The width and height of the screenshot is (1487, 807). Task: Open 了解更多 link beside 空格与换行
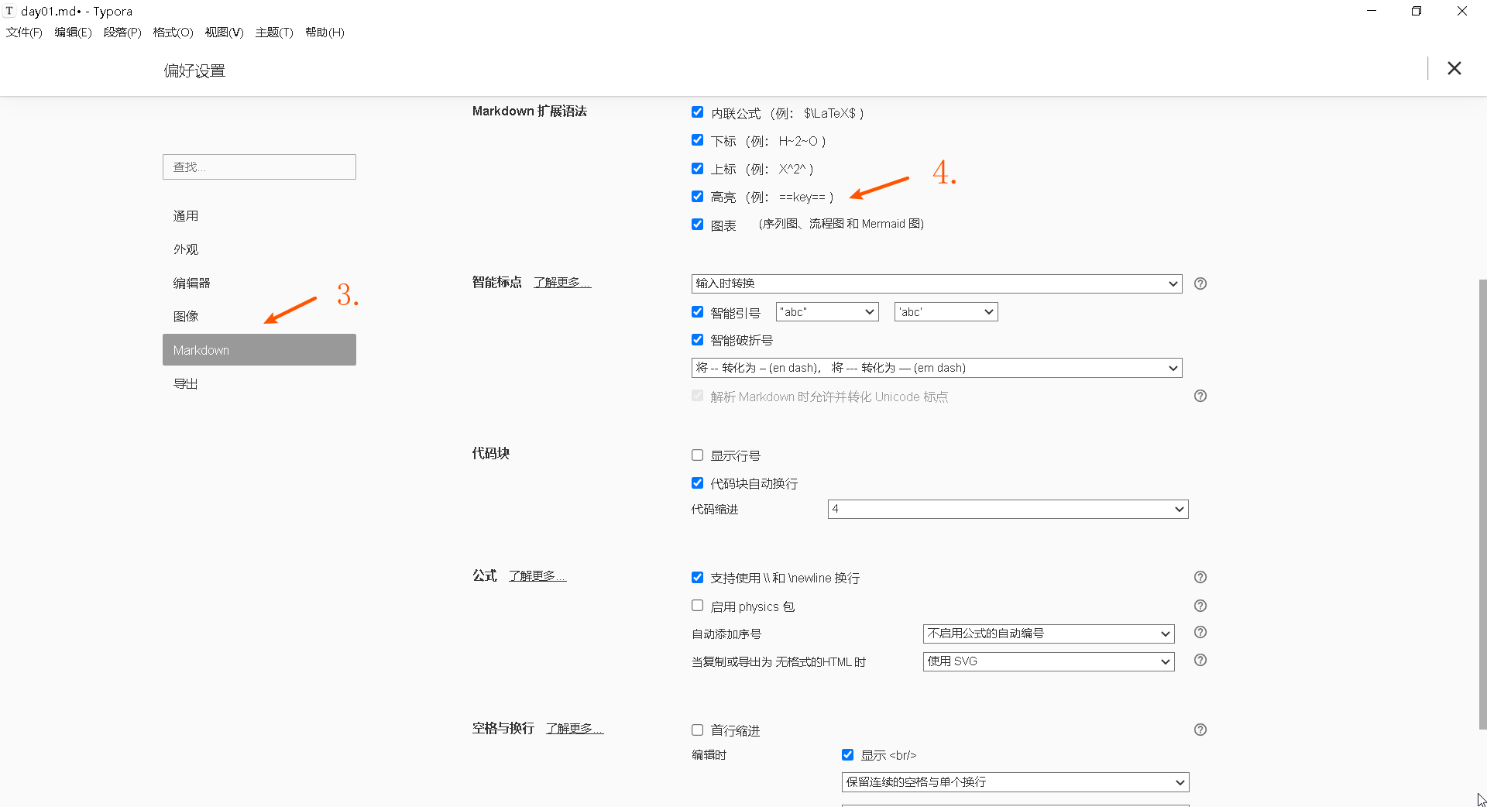[575, 729]
